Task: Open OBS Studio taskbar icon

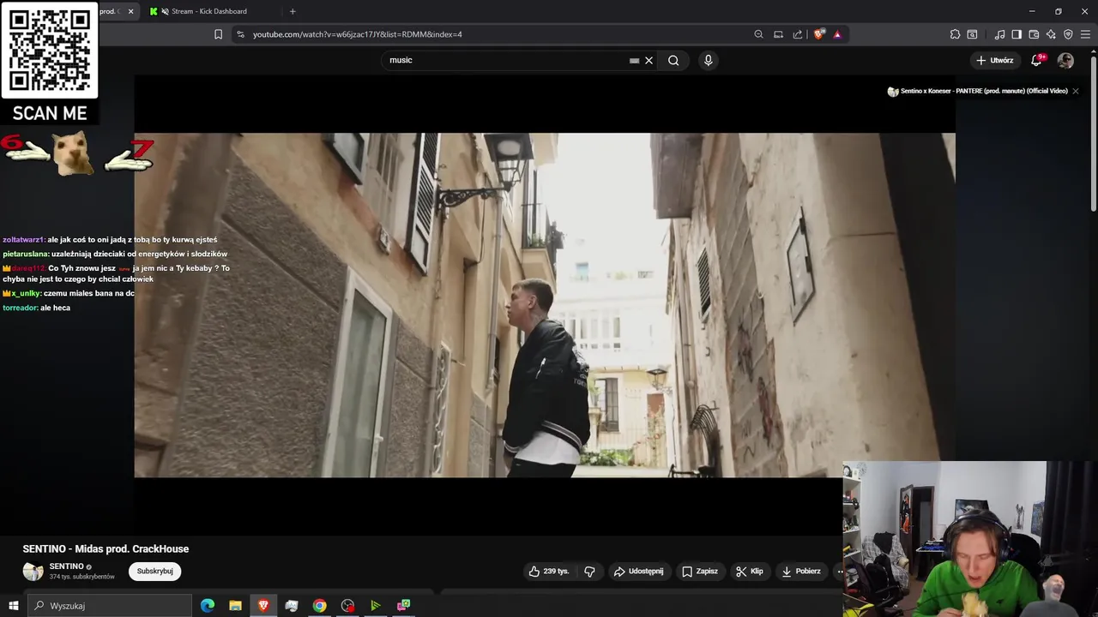Action: point(347,606)
